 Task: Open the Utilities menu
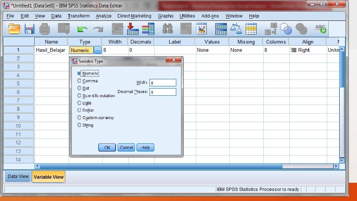(187, 16)
